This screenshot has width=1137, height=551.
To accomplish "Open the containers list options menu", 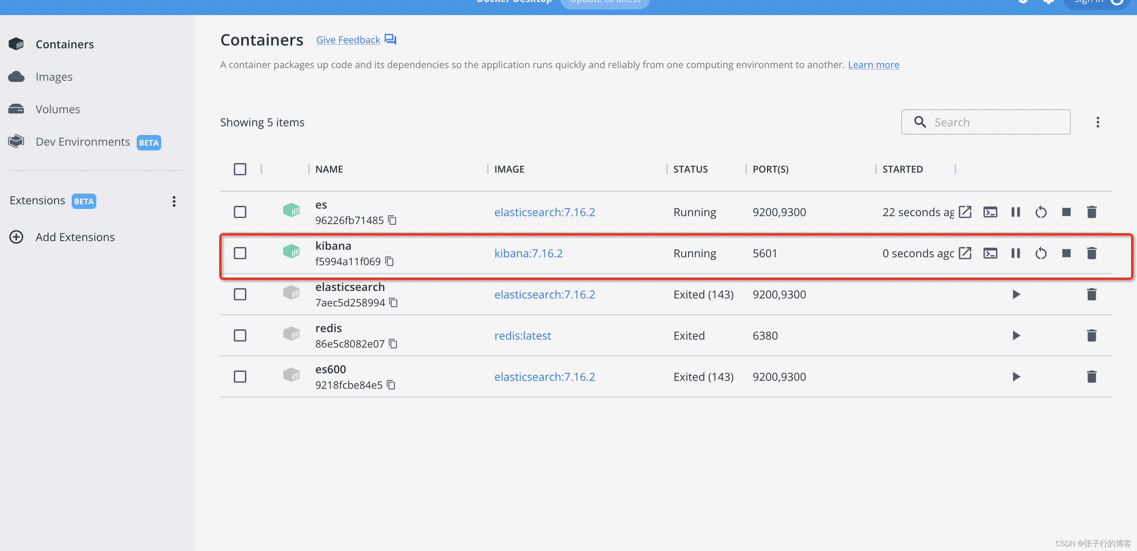I will pyautogui.click(x=1097, y=122).
